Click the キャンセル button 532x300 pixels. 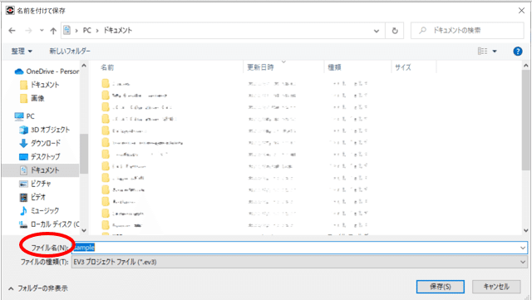[496, 287]
